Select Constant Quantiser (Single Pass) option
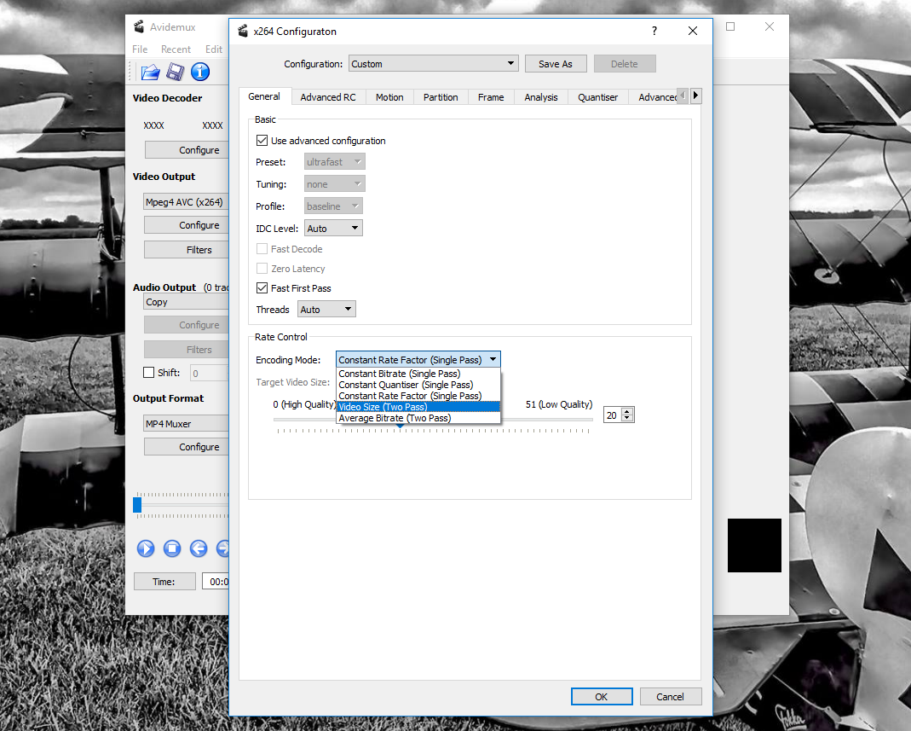The height and width of the screenshot is (731, 911). pos(418,385)
